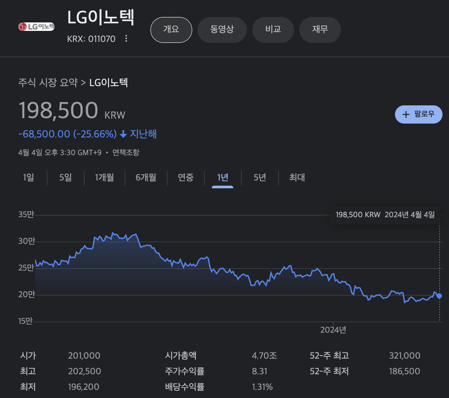Click the 35만 axis label
The height and width of the screenshot is (398, 449).
(x=26, y=215)
